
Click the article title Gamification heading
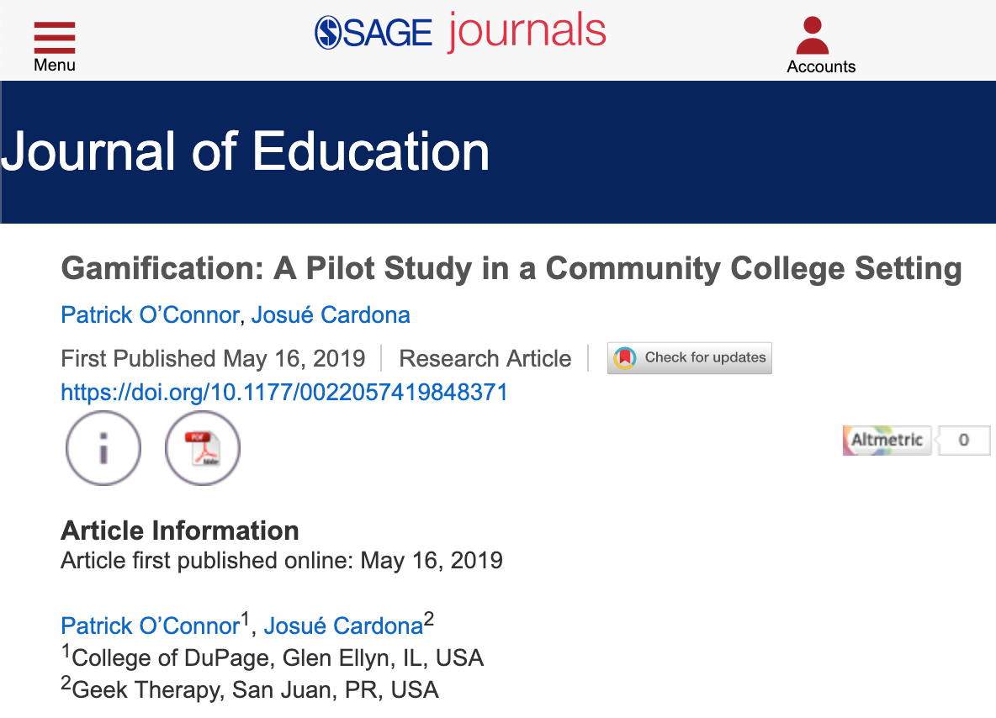click(511, 268)
